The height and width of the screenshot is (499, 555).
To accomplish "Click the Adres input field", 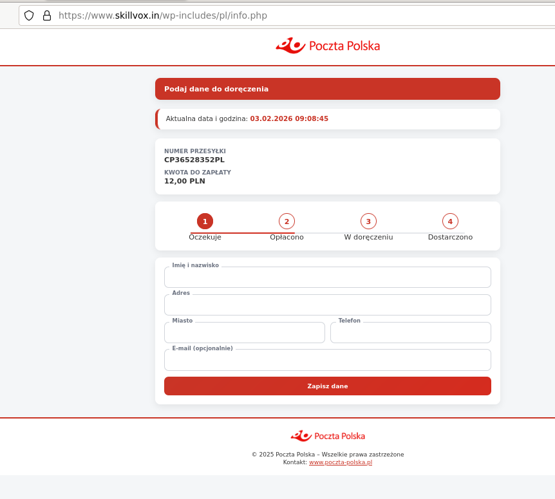I will coord(328,305).
